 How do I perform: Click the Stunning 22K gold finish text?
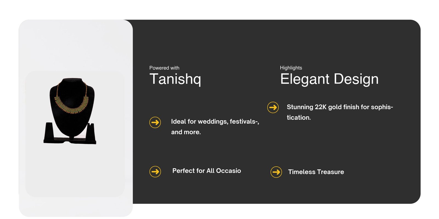340,112
